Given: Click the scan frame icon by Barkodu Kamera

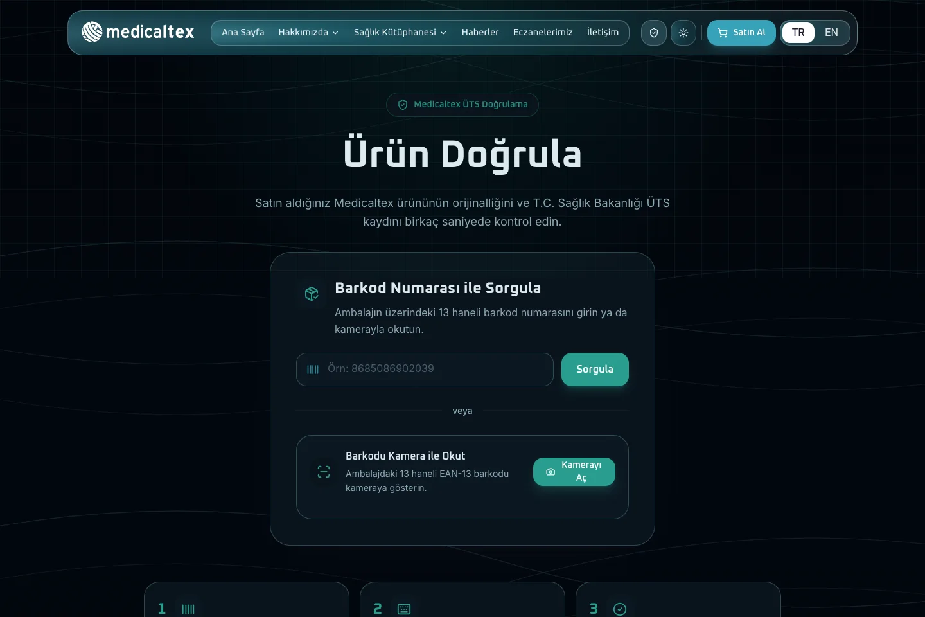Looking at the screenshot, I should point(324,472).
